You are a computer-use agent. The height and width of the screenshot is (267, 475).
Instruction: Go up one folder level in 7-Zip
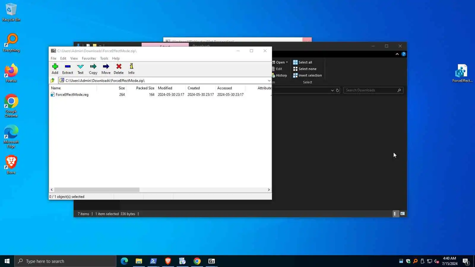[x=53, y=80]
